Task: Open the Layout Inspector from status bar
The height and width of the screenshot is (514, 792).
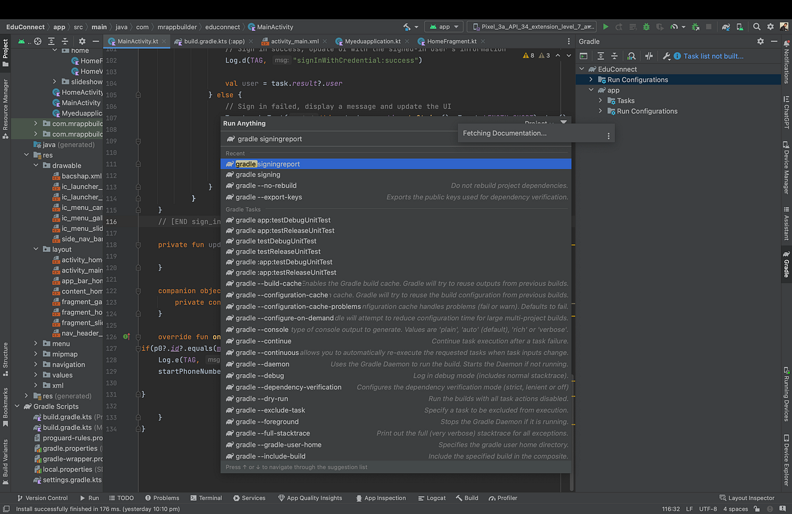Action: click(748, 498)
